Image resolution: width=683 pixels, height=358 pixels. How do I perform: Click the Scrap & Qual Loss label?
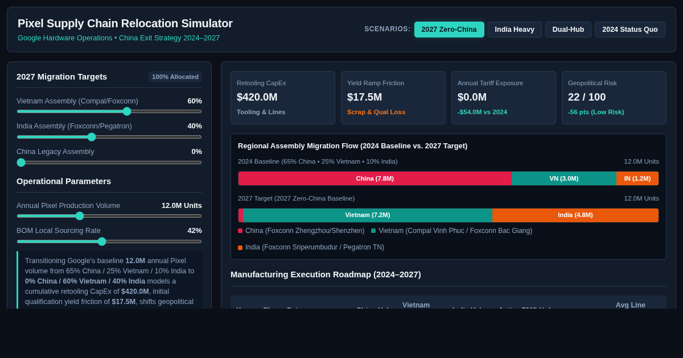click(x=376, y=112)
